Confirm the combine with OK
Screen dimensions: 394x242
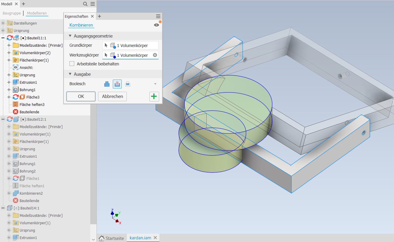pos(81,96)
